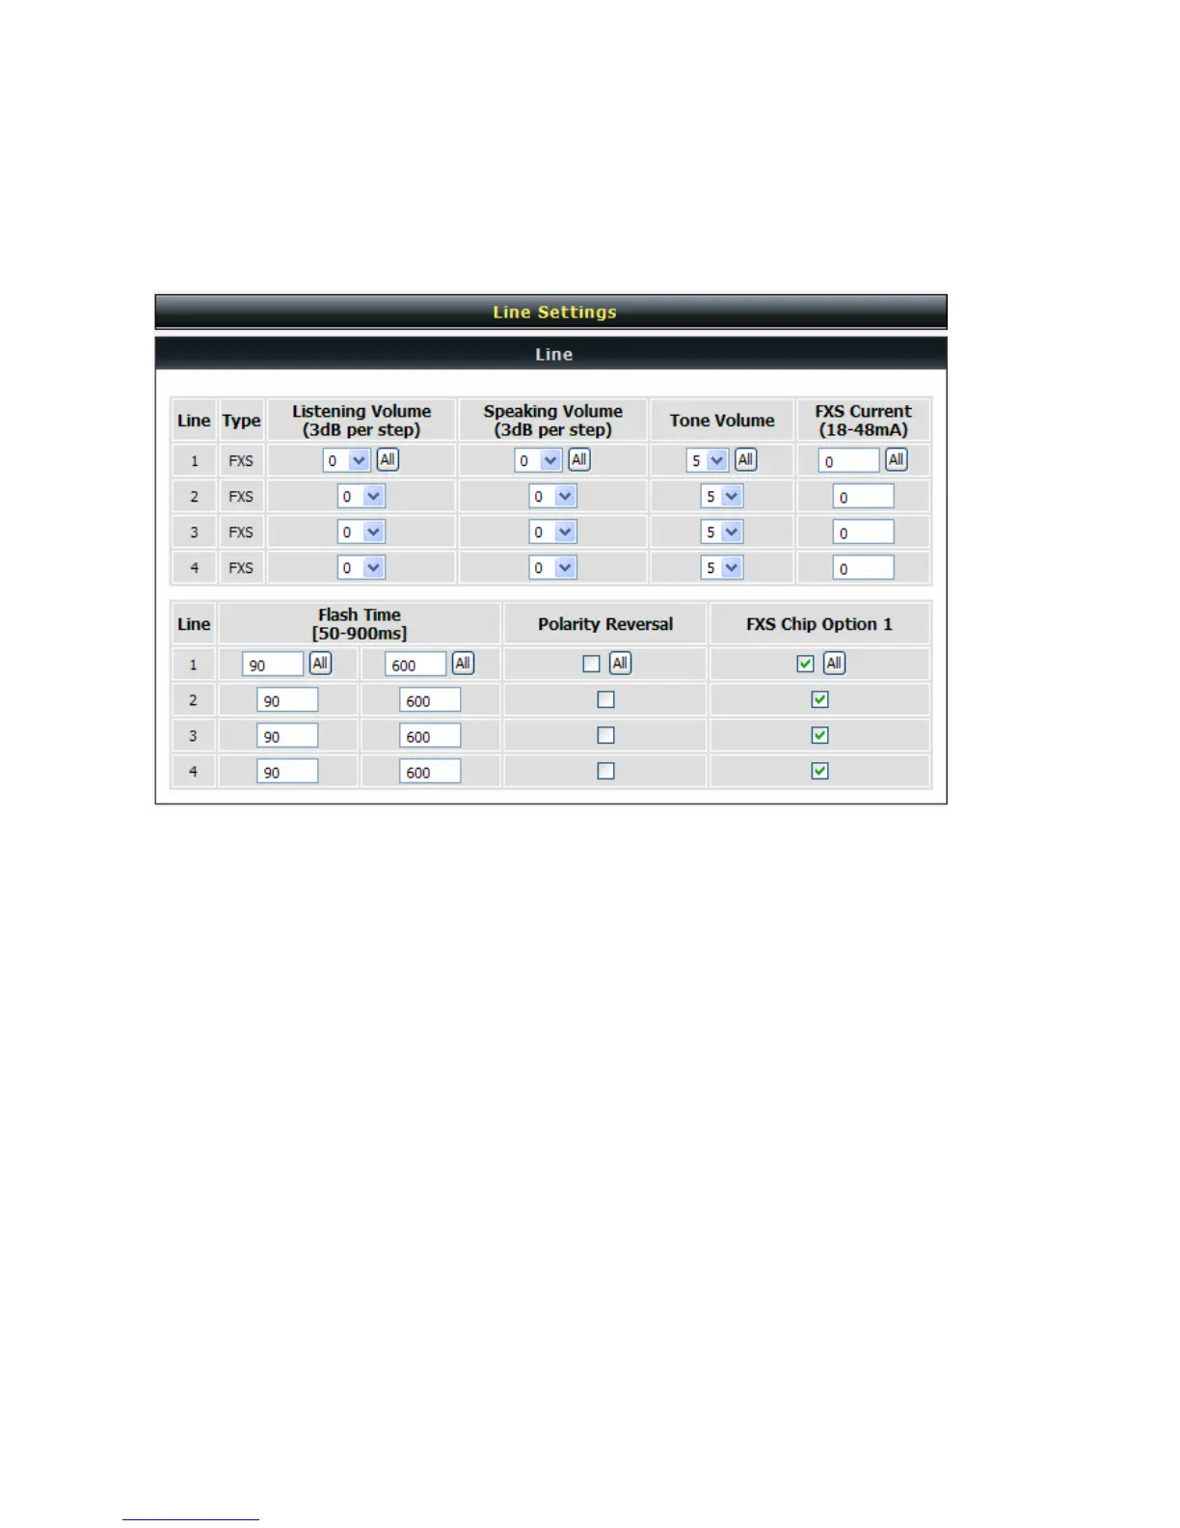1180x1528 pixels.
Task: Click All button for Polarity Reversal
Action: point(620,664)
